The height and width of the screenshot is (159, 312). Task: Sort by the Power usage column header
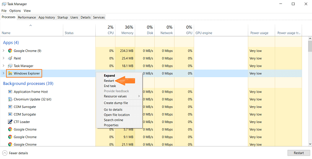tap(261, 30)
